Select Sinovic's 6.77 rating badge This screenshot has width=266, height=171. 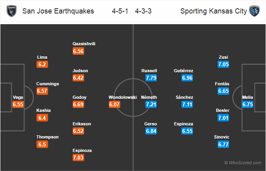tap(224, 144)
